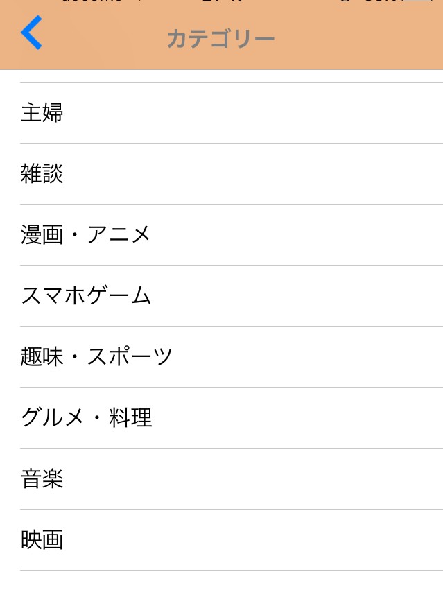Image resolution: width=443 pixels, height=590 pixels.
Task: Tap the カテゴリー header title
Action: (220, 39)
